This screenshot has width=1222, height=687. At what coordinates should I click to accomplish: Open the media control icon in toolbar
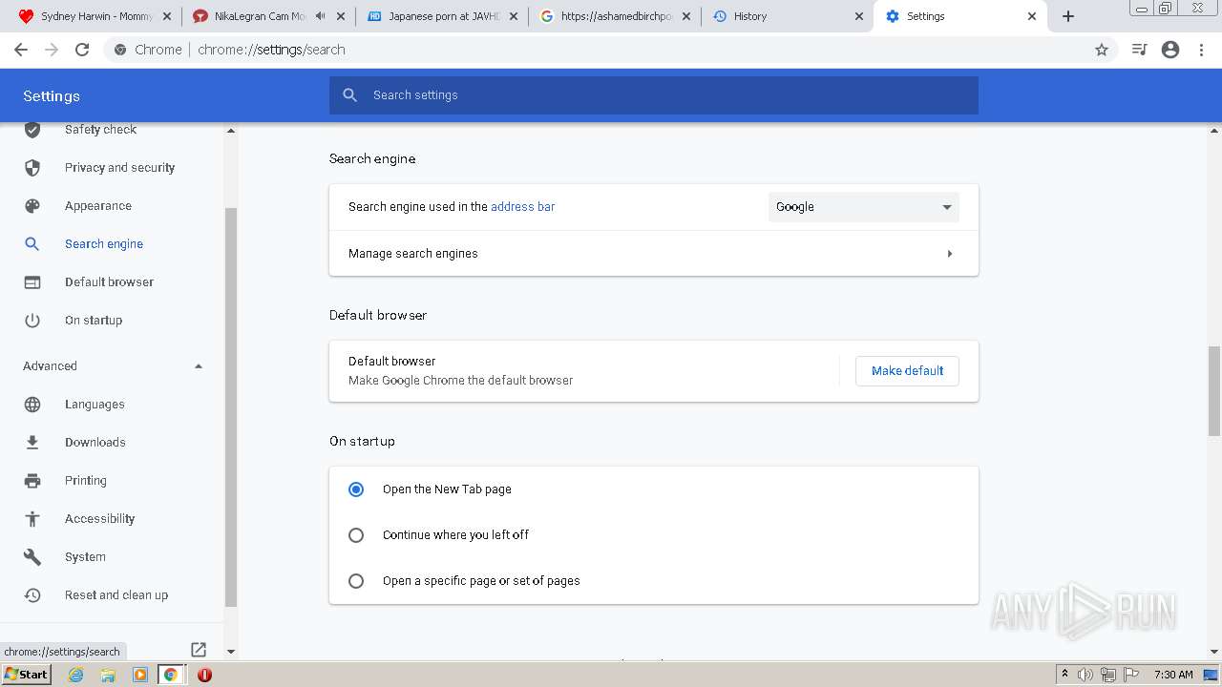[1139, 50]
